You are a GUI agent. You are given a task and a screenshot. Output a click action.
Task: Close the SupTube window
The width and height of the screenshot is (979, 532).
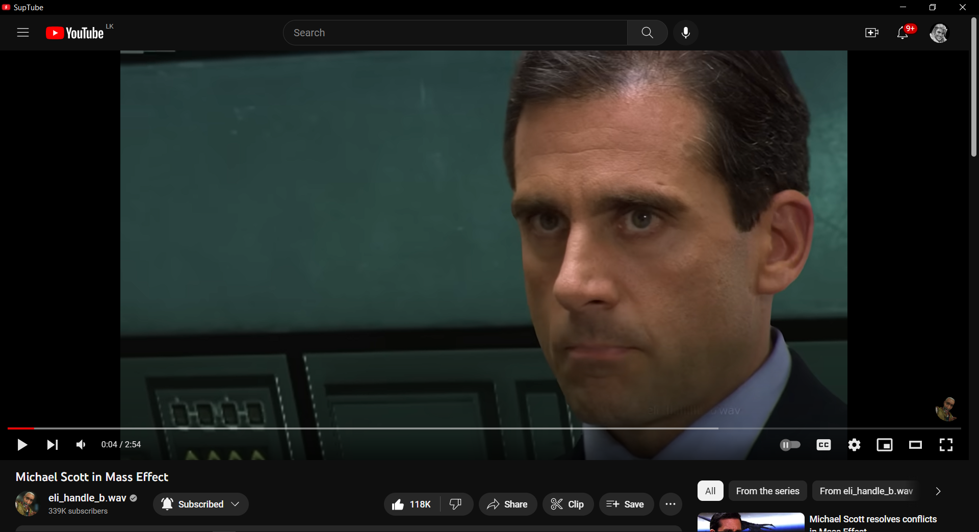pos(963,7)
